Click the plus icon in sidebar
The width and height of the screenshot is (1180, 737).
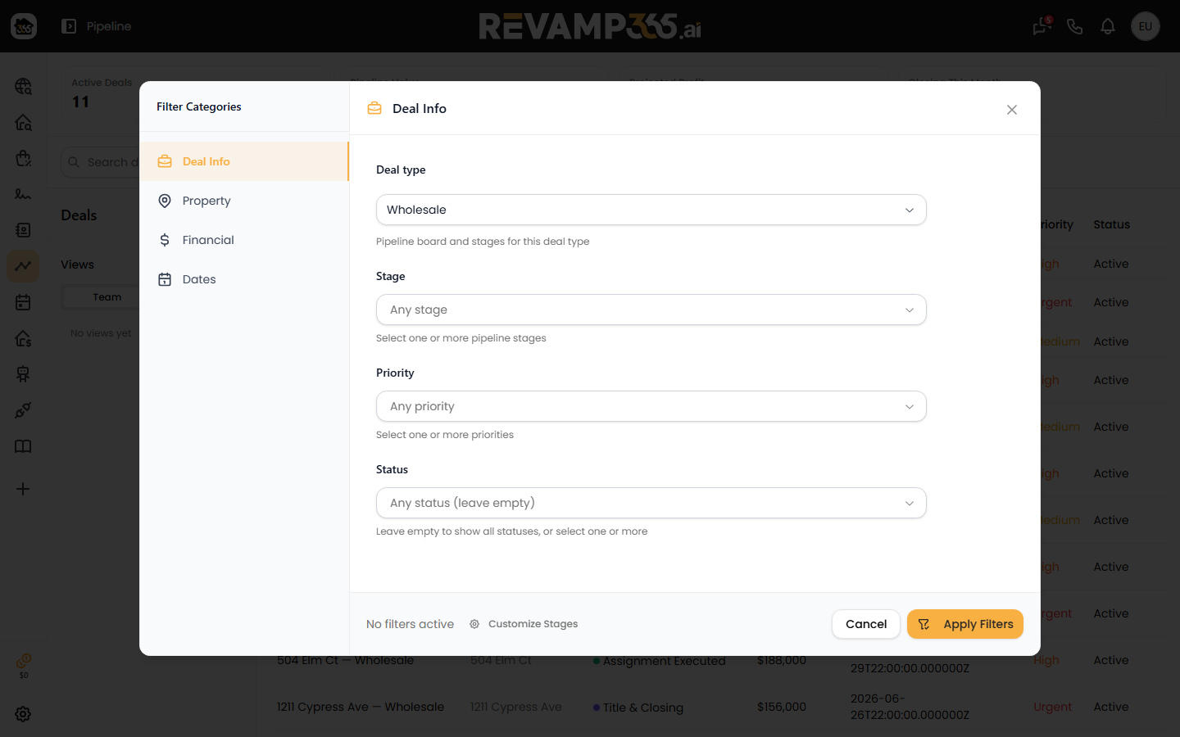23,489
